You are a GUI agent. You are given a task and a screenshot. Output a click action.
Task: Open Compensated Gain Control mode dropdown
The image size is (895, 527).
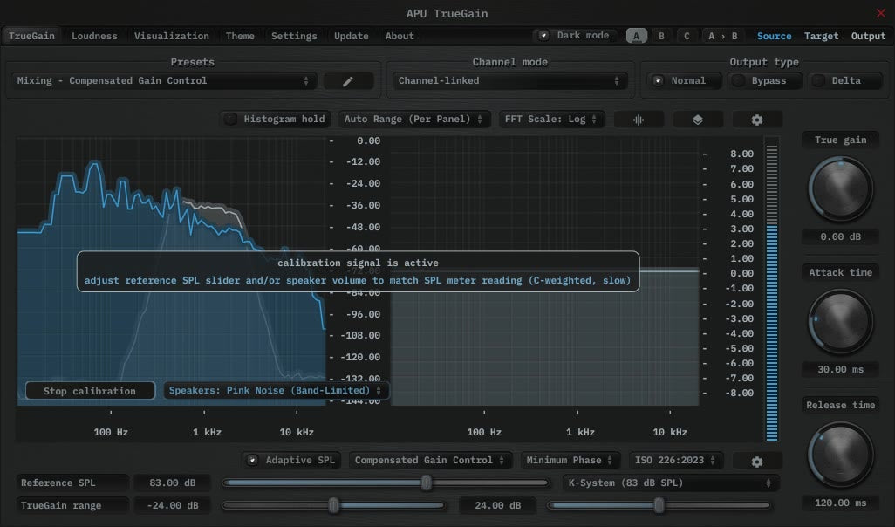click(430, 460)
